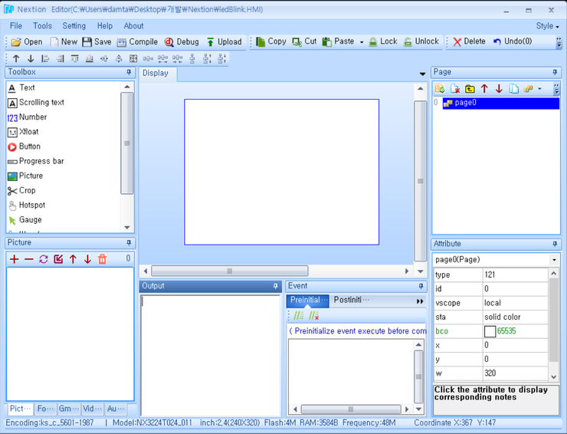Add a new page in the Page panel

[x=440, y=89]
